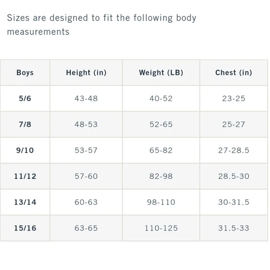This screenshot has width=270, height=270.
Task: Select the 15/16 size row label
Action: [25, 228]
